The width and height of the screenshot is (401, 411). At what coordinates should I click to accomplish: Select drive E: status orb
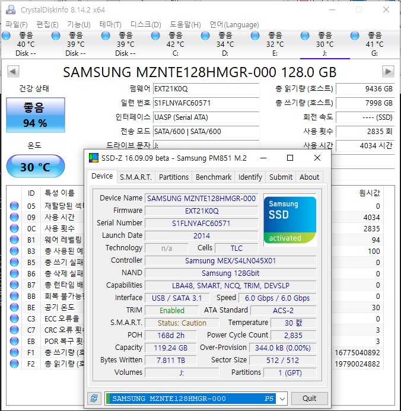(x=255, y=36)
